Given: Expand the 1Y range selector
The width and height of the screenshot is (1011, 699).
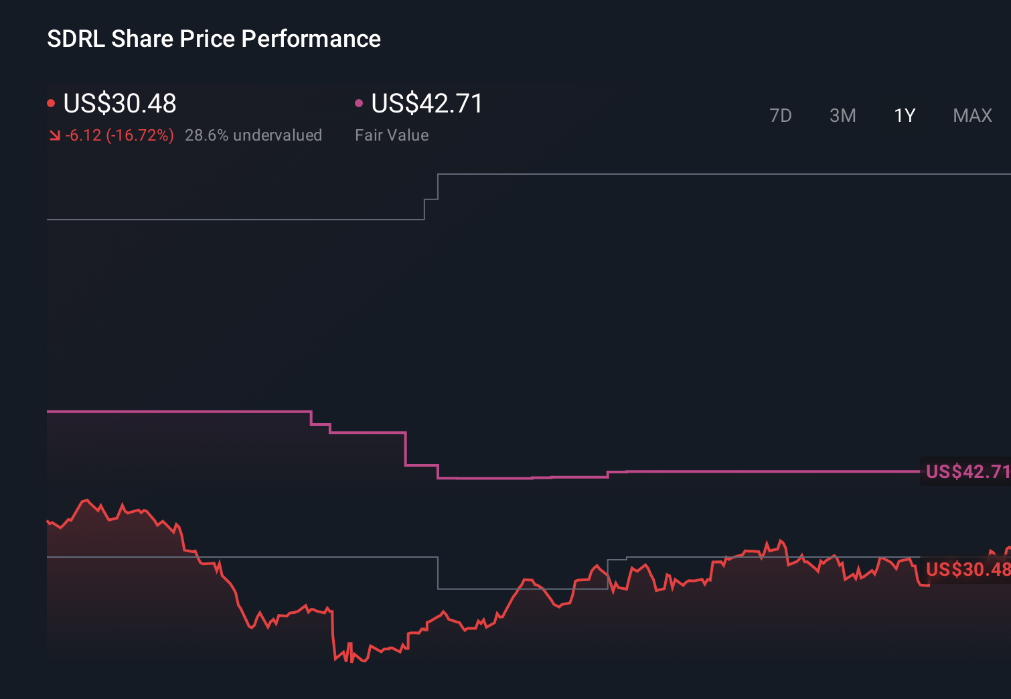Looking at the screenshot, I should click(904, 115).
